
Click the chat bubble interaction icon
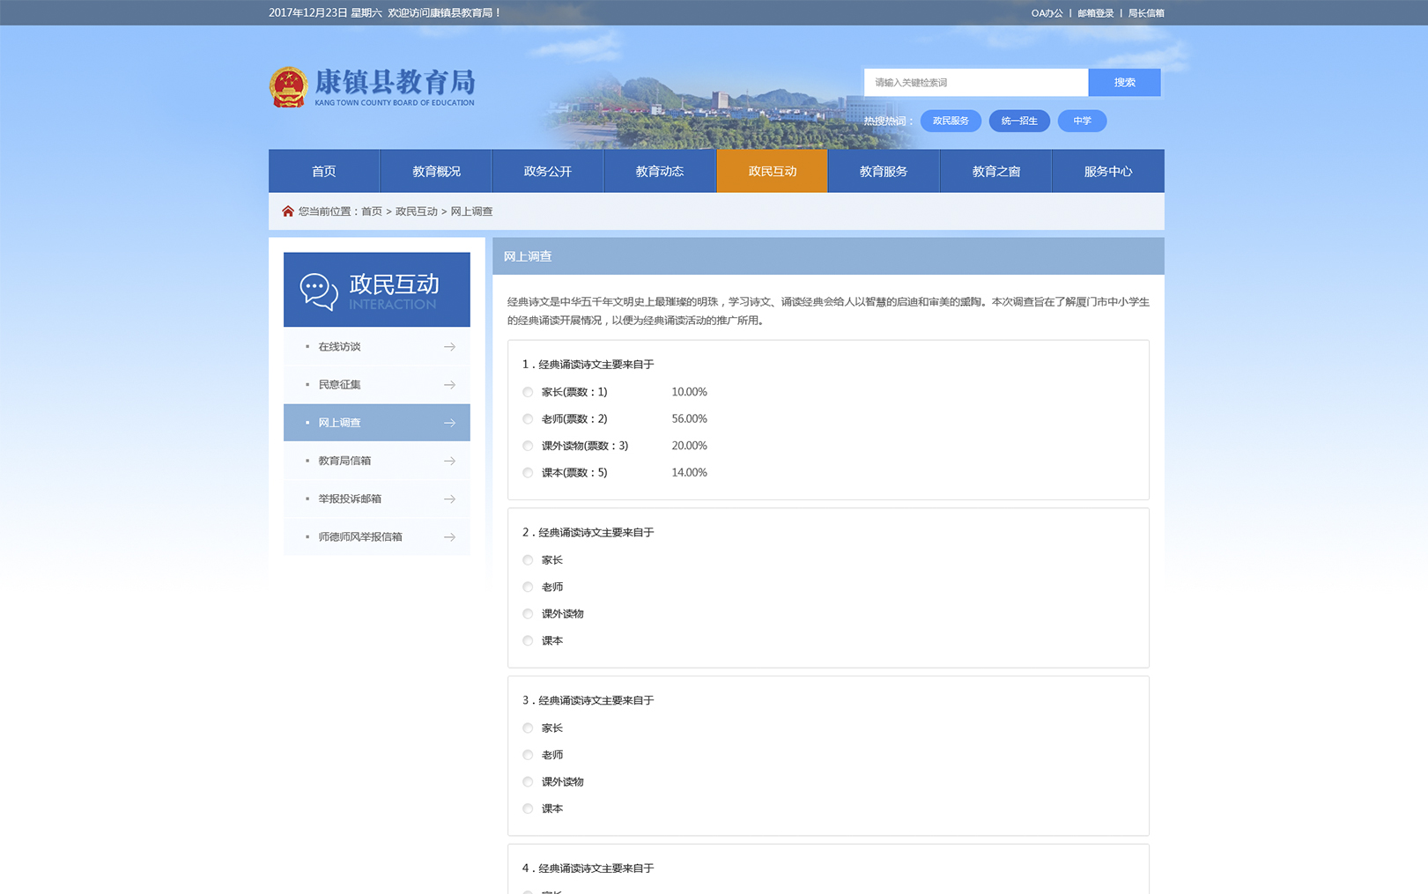click(318, 291)
